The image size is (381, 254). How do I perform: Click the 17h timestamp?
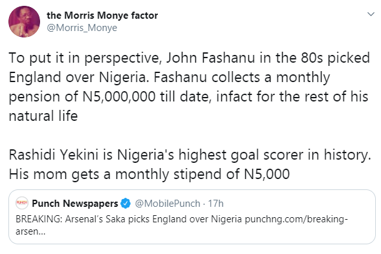(x=216, y=204)
